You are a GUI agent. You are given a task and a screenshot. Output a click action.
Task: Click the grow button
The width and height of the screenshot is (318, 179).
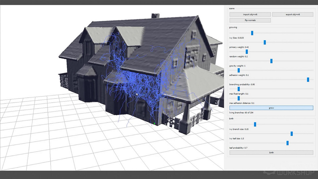coord(271,108)
